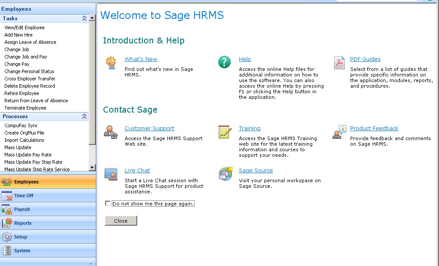Switch to the Setup module
This screenshot has width=439, height=266.
click(48, 237)
